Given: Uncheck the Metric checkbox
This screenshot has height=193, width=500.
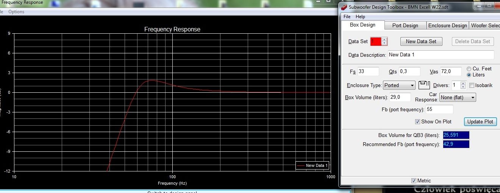Looking at the screenshot, I should (x=414, y=181).
